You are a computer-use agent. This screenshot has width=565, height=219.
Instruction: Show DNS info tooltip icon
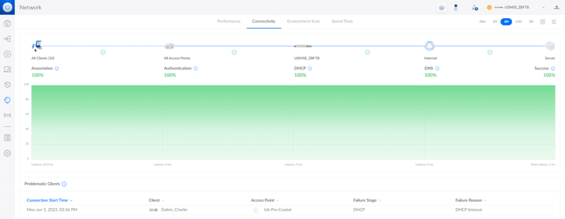pos(437,68)
